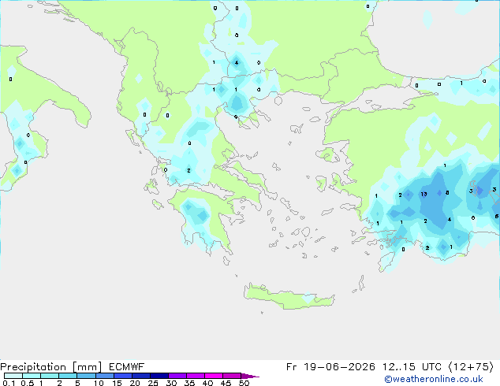Click the legend scale label 20
Viewport: 500px width, 386px height.
pyautogui.click(x=135, y=383)
